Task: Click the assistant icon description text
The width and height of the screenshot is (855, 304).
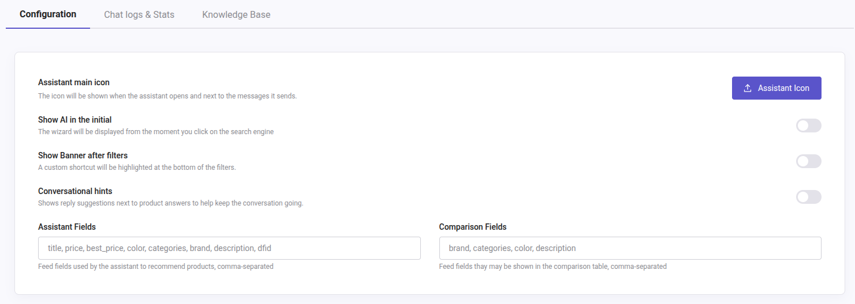Action: (167, 96)
